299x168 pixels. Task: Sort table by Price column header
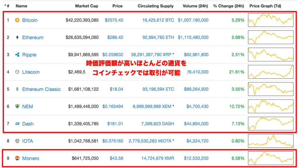[117, 6]
